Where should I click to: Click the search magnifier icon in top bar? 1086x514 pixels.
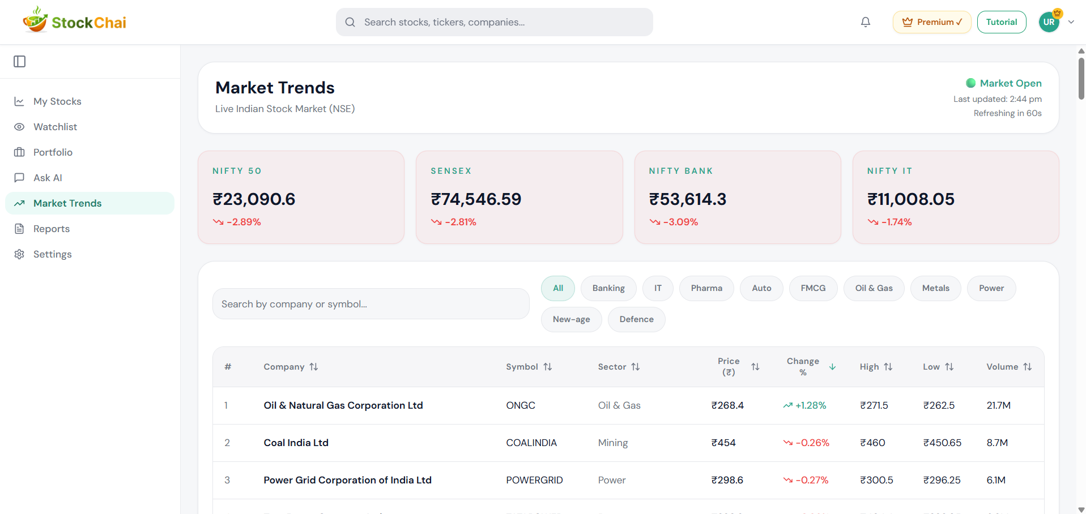pos(350,22)
